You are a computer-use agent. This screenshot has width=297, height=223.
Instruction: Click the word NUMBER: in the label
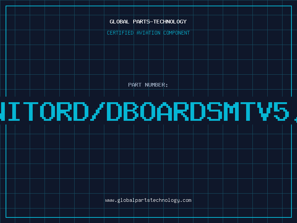(x=156, y=85)
